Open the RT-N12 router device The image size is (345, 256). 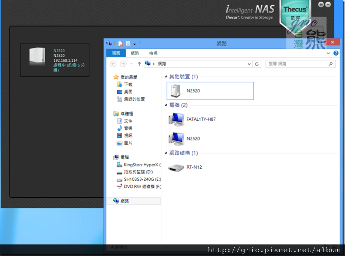click(x=185, y=167)
